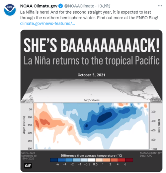Open the NOAA profile avatar logo
166x173 pixels.
point(10,10)
